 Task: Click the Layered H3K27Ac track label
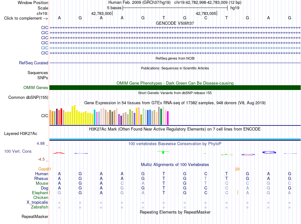[21, 134]
